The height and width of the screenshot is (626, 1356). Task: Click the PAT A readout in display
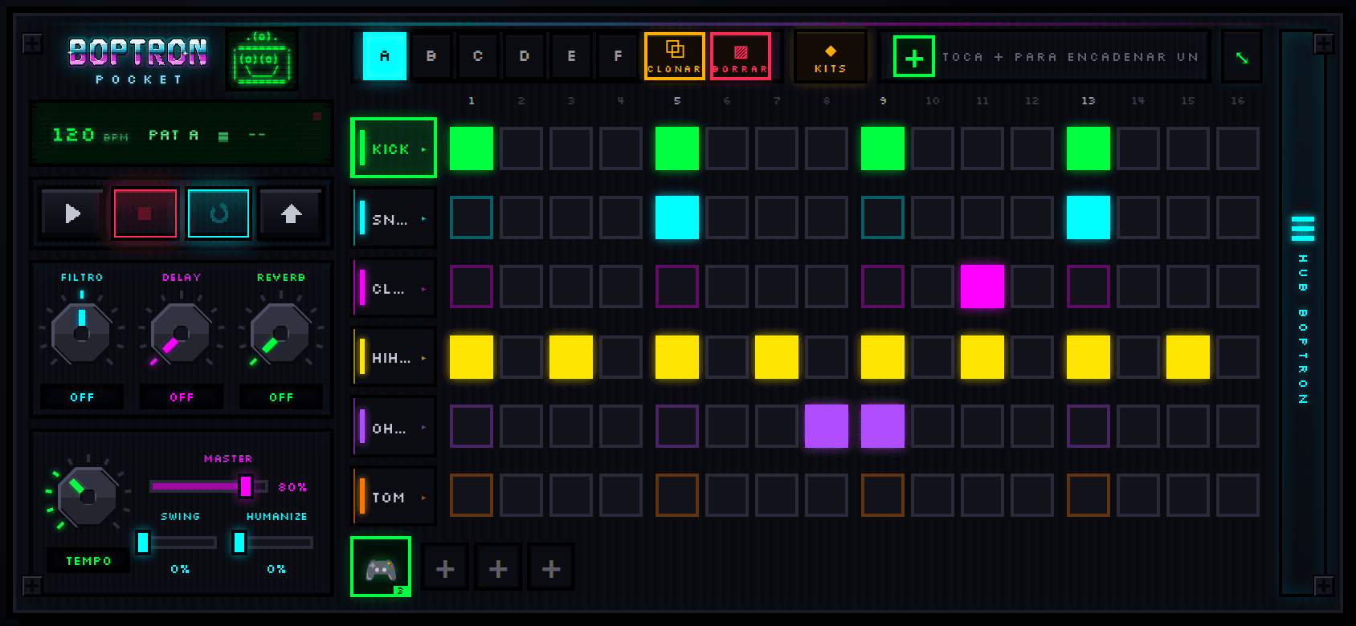(174, 135)
